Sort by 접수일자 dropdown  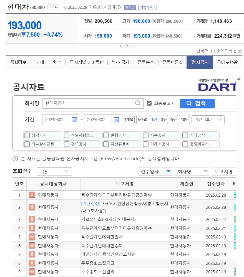[x=155, y=171]
